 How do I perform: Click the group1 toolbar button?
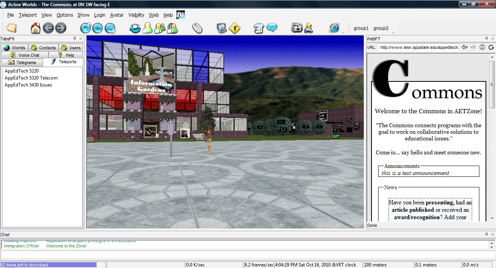point(361,28)
